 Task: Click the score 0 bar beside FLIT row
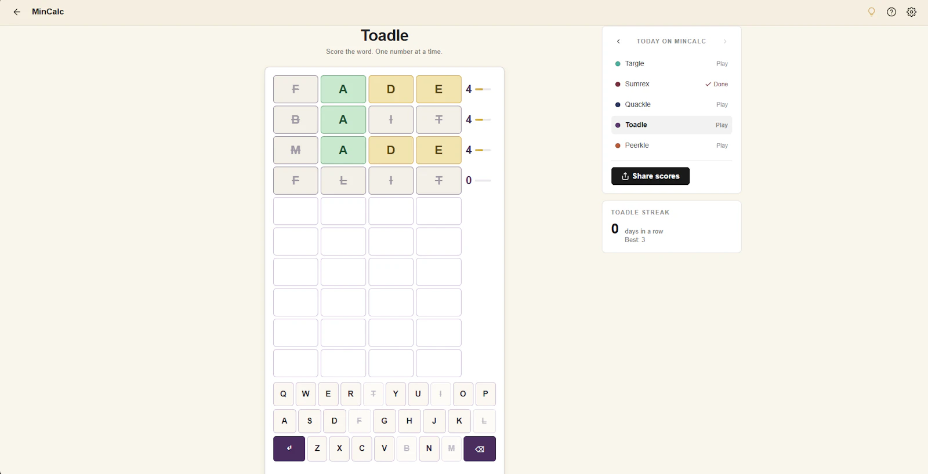click(483, 181)
